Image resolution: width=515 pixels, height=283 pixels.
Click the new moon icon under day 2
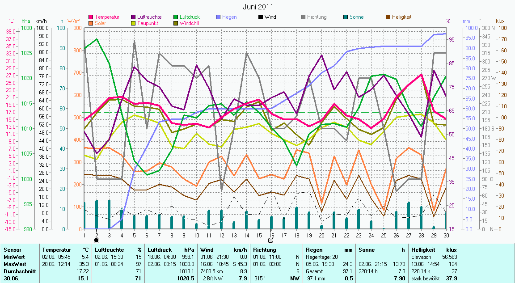pyautogui.click(x=97, y=240)
